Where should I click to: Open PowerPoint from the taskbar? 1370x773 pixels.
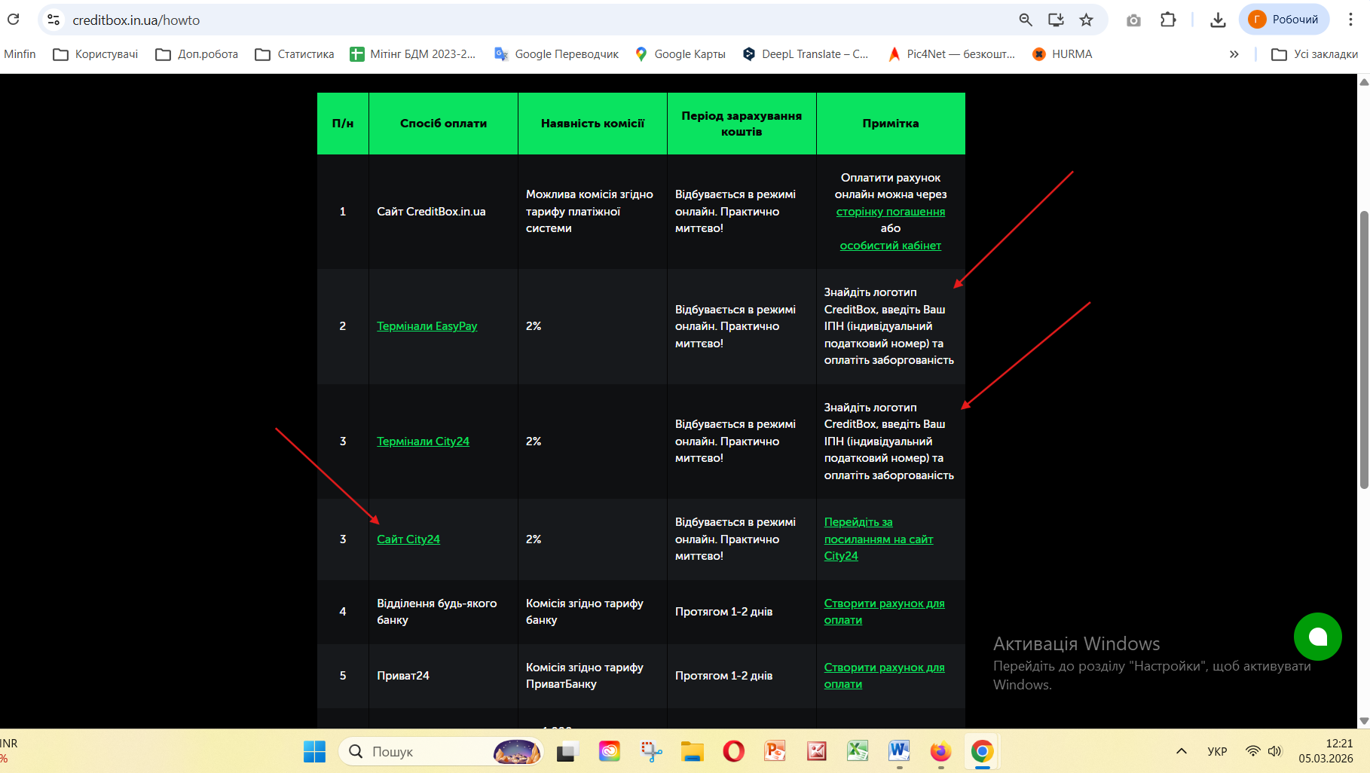pyautogui.click(x=775, y=751)
